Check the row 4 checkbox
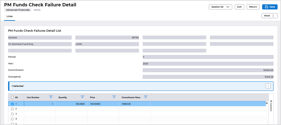281x125 pixels. tap(13, 119)
